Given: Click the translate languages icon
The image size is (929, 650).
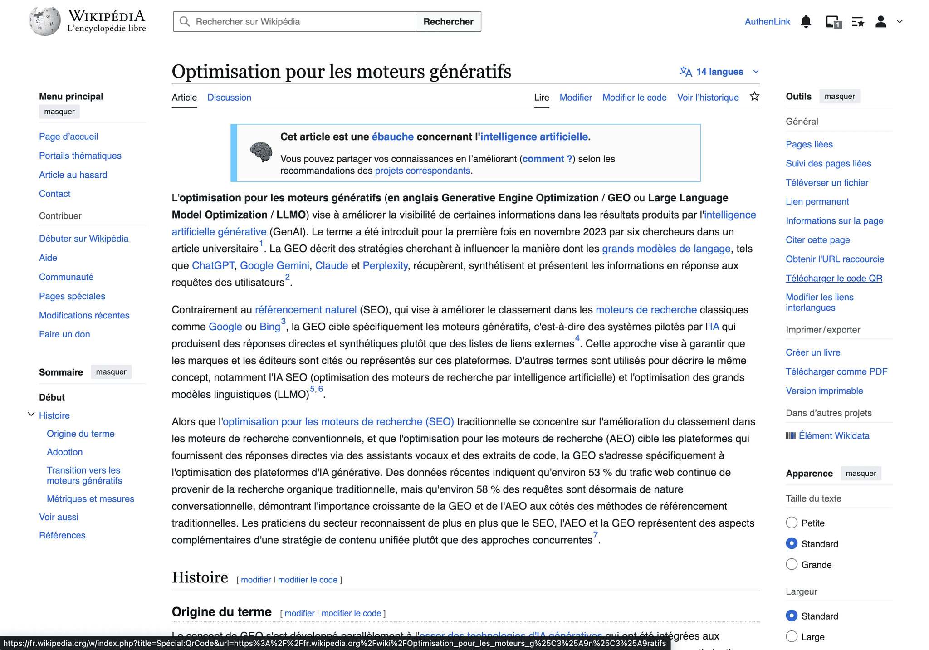Looking at the screenshot, I should [685, 72].
